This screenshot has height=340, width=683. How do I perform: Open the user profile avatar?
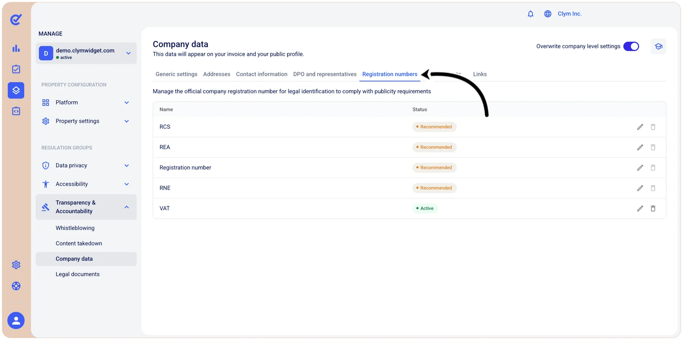pyautogui.click(x=16, y=321)
